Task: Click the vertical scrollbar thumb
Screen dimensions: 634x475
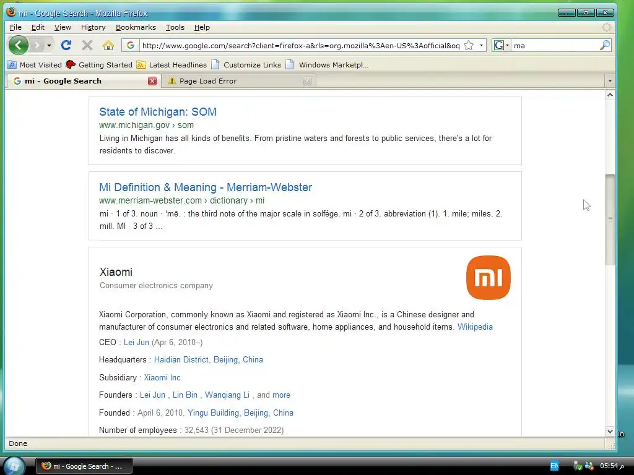Action: pos(610,220)
